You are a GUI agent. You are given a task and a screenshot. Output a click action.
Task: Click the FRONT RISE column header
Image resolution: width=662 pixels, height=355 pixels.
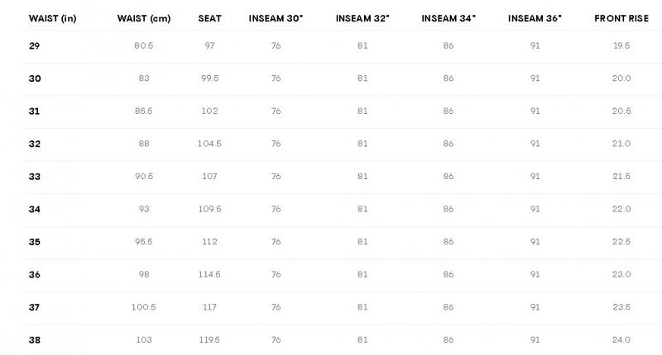[x=622, y=18]
